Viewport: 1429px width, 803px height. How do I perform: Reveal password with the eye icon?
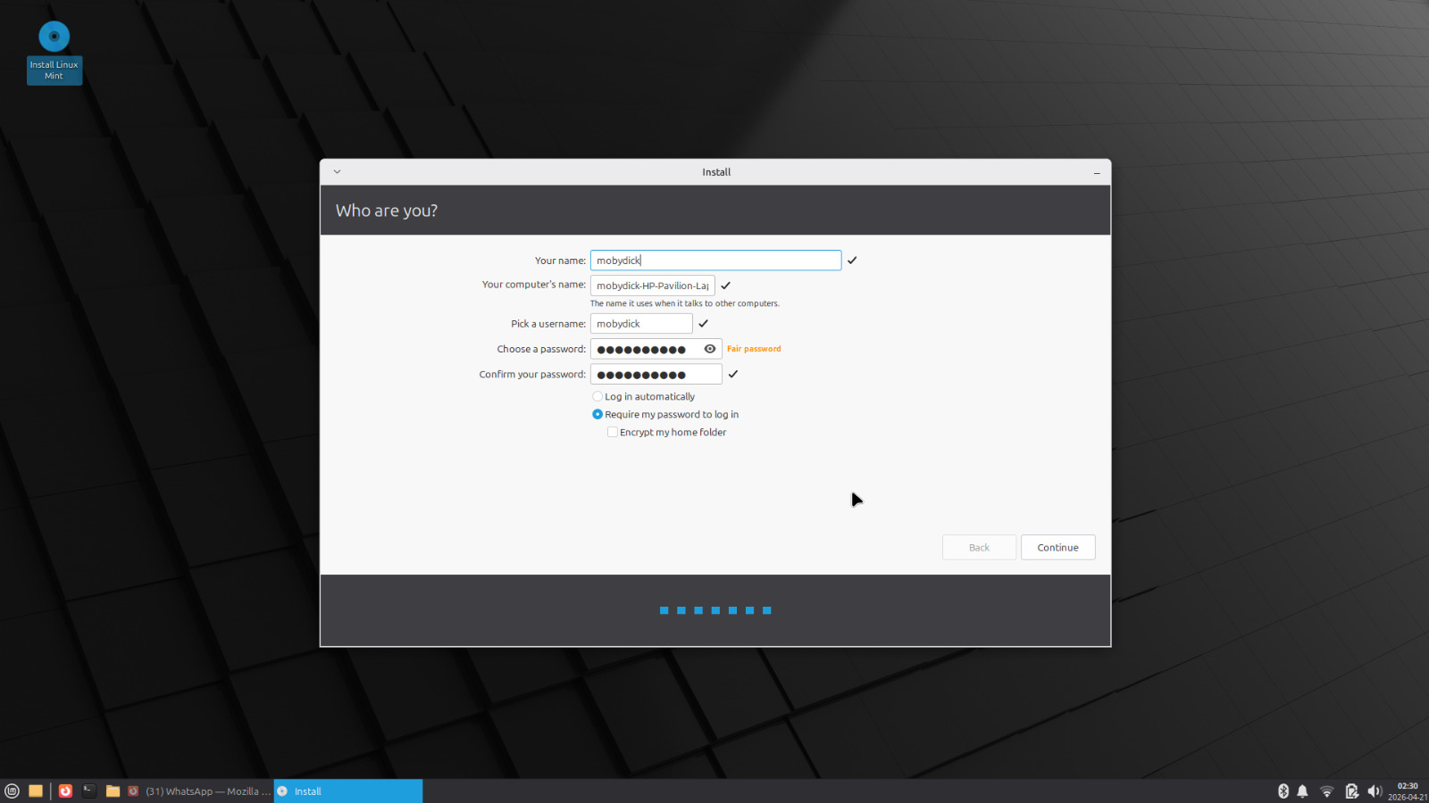click(710, 349)
